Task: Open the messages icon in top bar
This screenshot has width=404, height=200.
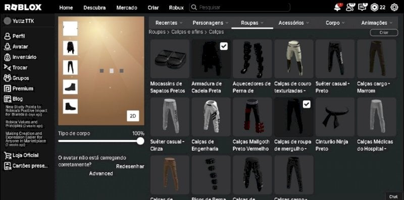Action: point(363,7)
